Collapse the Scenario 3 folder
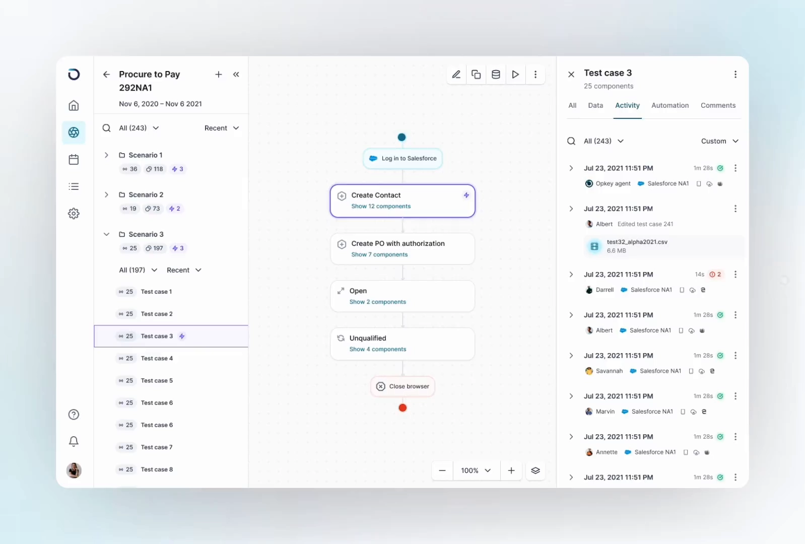 point(106,234)
